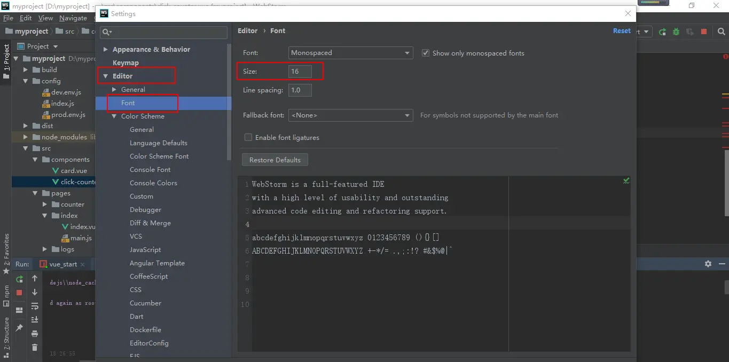The height and width of the screenshot is (362, 729).
Task: Open the 2: Favorites tool window tab
Action: (x=6, y=253)
